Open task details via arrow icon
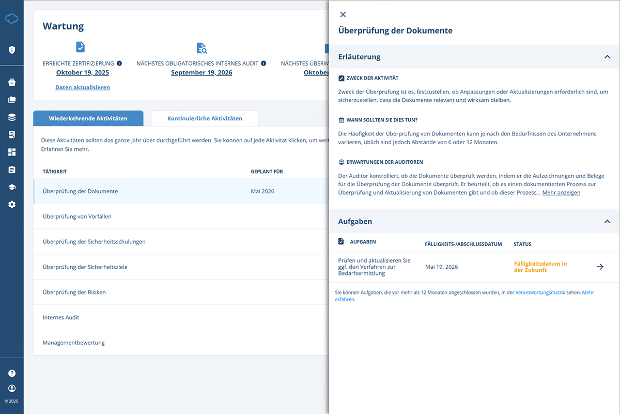This screenshot has height=414, width=620. pos(600,267)
